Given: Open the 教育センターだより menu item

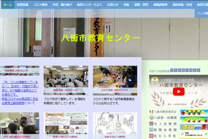Looking at the screenshot, I should [x=90, y=5].
